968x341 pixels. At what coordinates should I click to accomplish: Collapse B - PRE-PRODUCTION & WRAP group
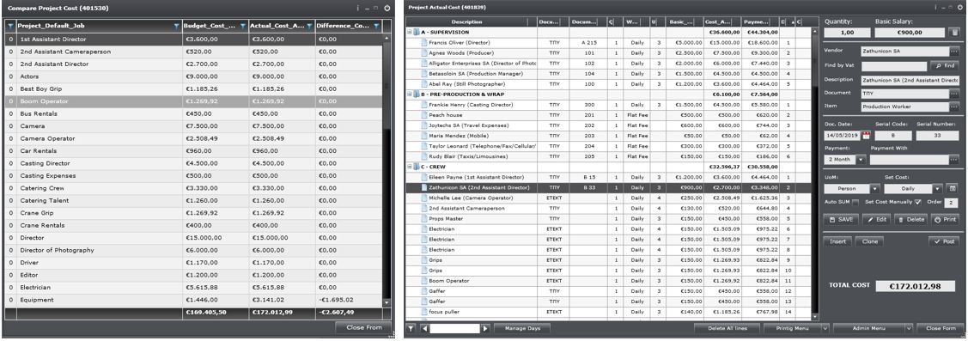click(x=410, y=94)
